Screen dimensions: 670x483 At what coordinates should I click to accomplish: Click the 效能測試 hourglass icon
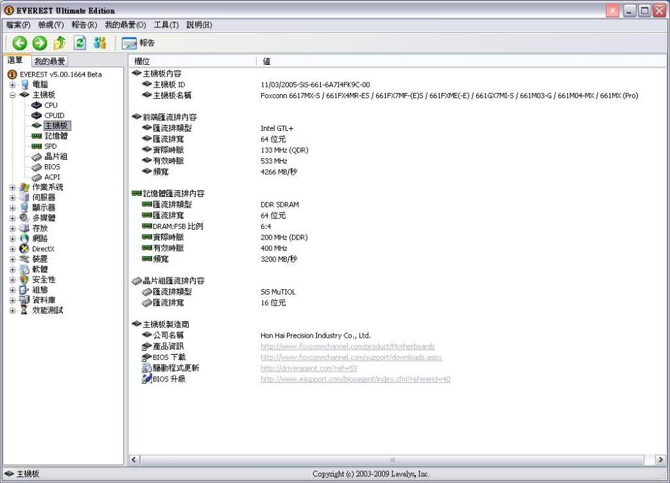(x=24, y=310)
